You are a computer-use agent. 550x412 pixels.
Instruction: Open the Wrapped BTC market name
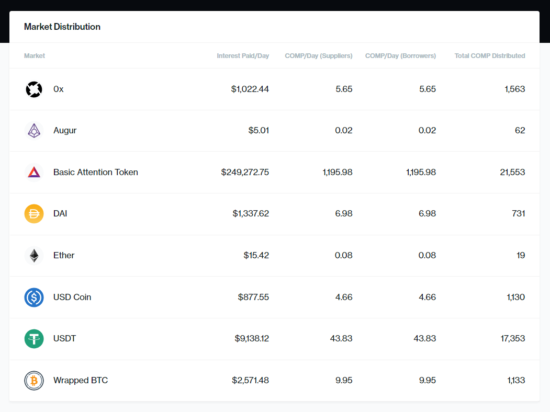pos(81,380)
